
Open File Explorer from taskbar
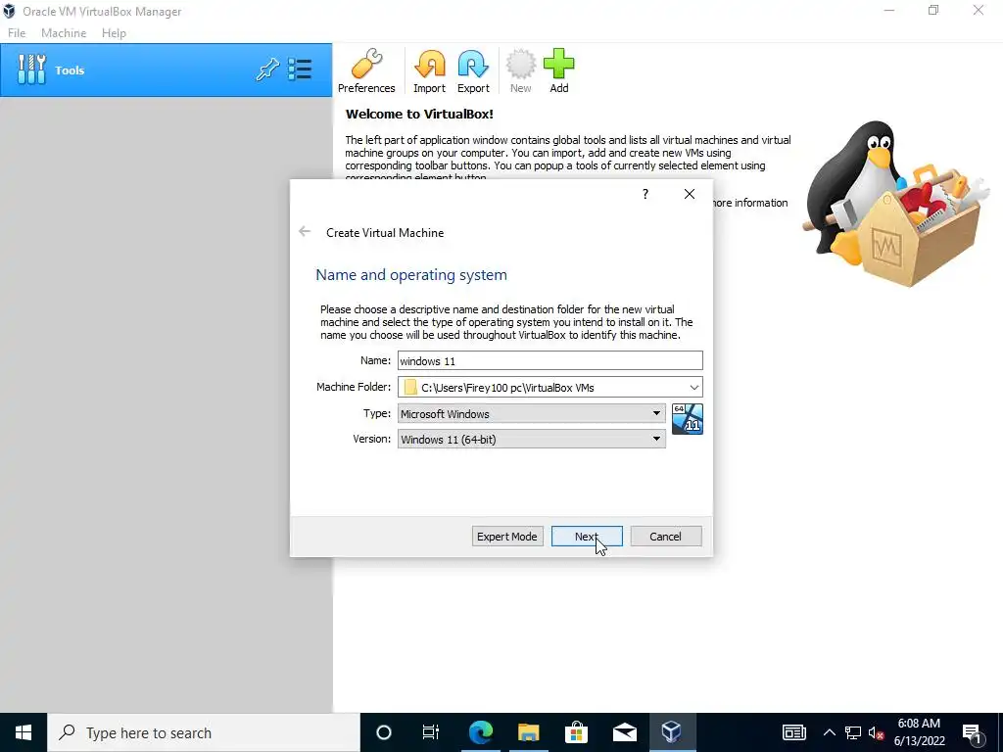528,732
